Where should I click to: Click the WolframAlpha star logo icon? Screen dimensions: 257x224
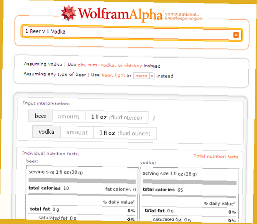(x=68, y=13)
